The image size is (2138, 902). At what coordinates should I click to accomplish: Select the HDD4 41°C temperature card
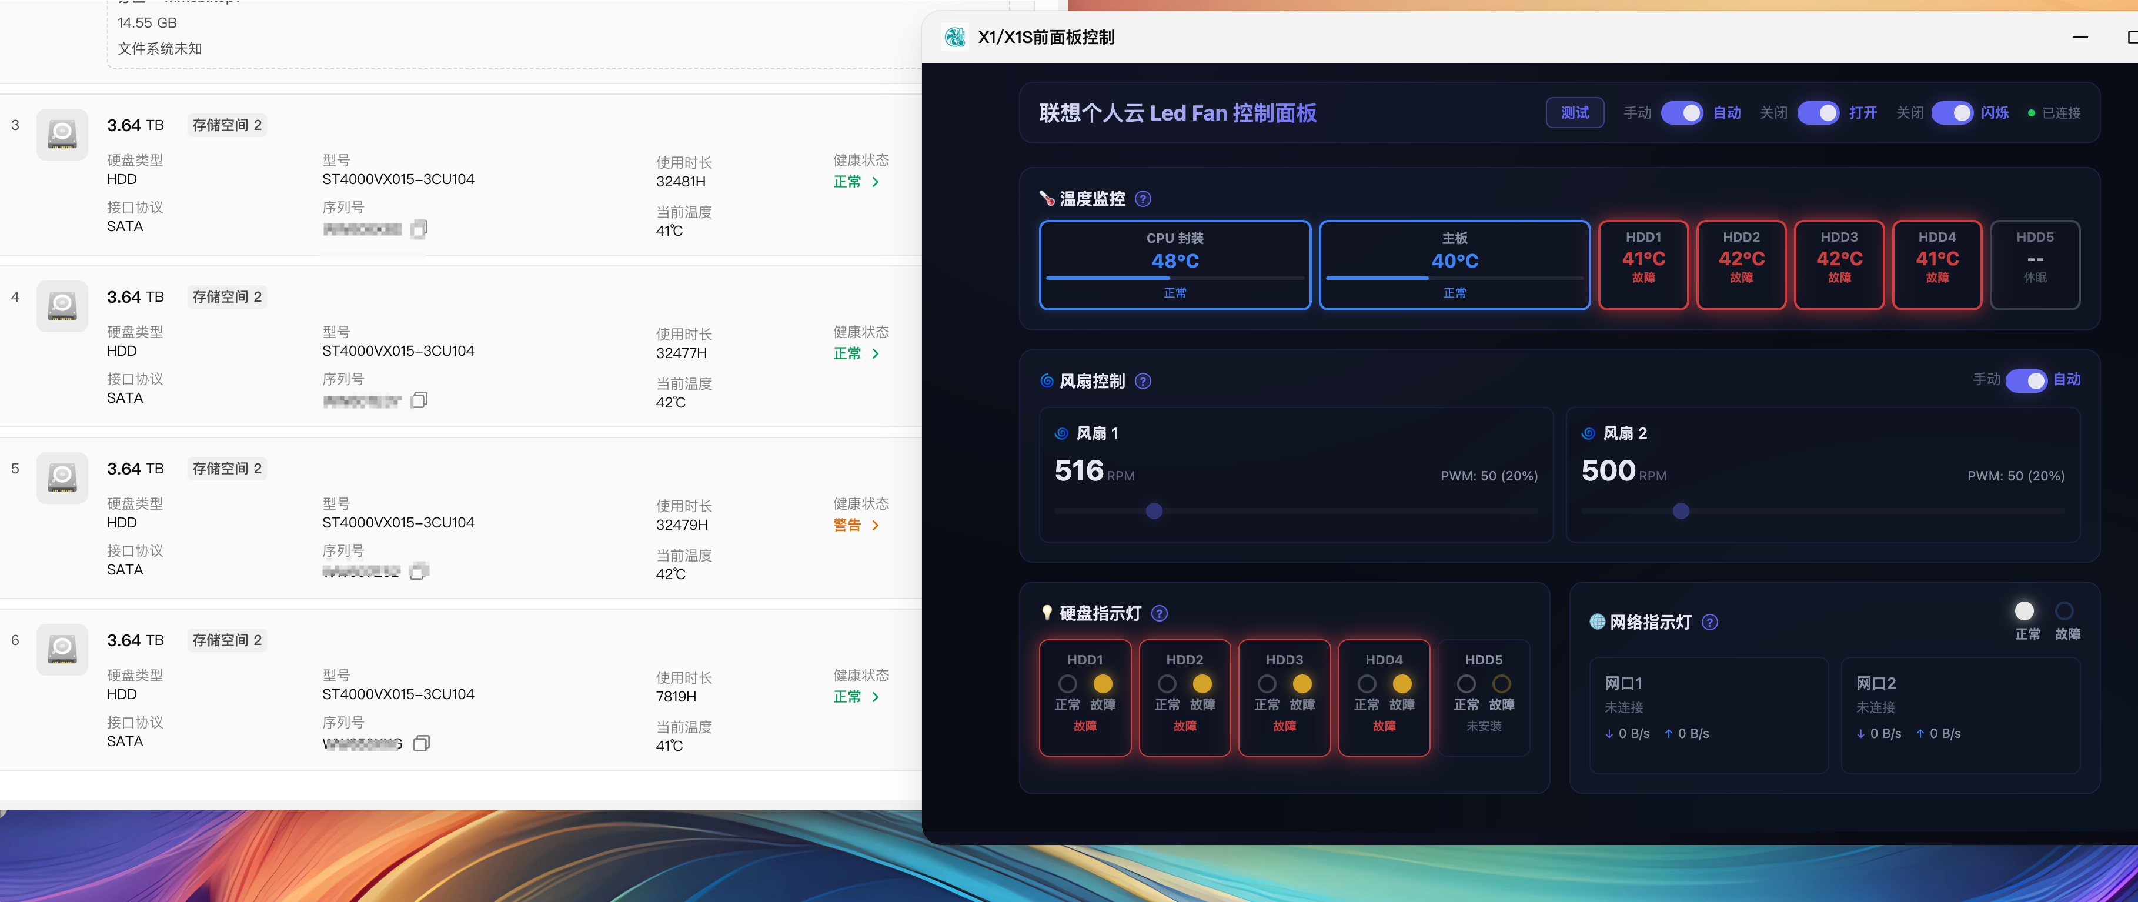(1937, 266)
